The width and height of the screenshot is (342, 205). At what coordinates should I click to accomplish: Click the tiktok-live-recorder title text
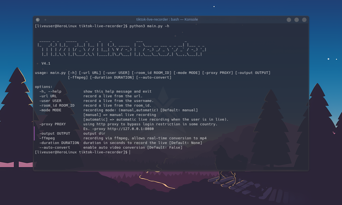coord(152,19)
